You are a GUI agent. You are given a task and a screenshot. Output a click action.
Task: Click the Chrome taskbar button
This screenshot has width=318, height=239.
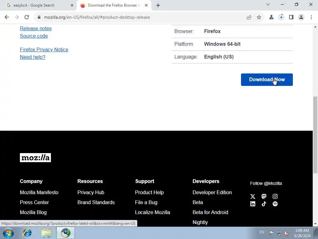tap(66, 233)
